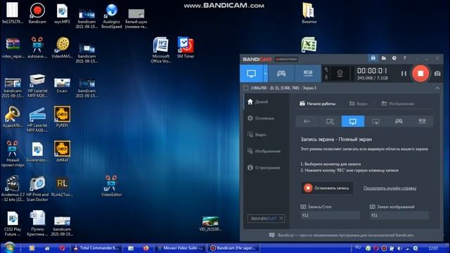The width and height of the screenshot is (450, 253).
Task: Collapse the Bandicam panel with the chevron
Action: 437,89
